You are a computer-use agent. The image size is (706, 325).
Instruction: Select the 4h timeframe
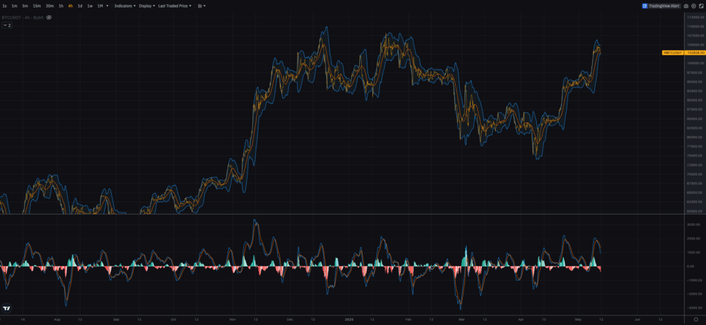pyautogui.click(x=70, y=6)
